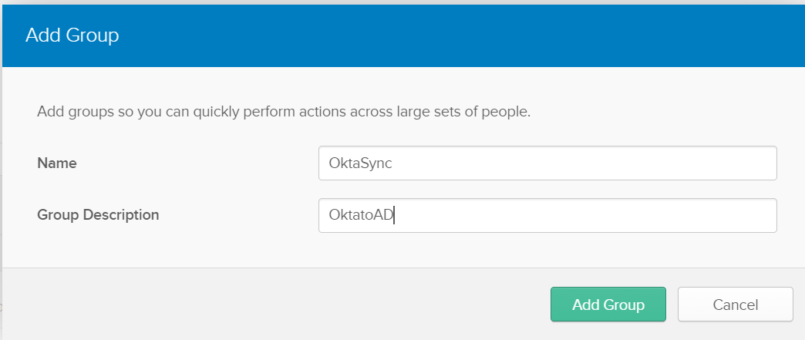Image resolution: width=805 pixels, height=340 pixels.
Task: Click the white dialog body background
Action: coord(193,248)
